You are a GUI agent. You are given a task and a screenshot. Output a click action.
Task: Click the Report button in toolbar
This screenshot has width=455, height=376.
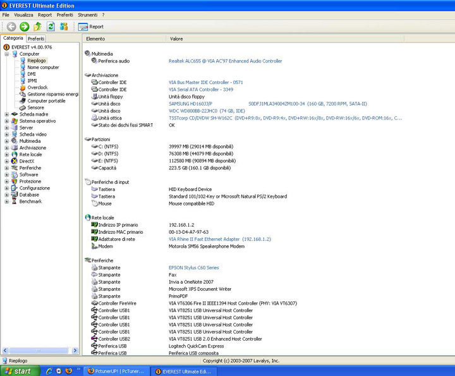(x=91, y=27)
